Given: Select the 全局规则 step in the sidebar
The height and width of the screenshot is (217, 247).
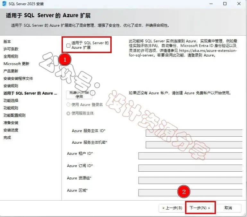Looking at the screenshot, I should point(11,56).
